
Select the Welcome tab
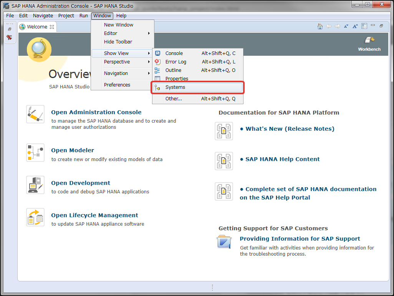pyautogui.click(x=37, y=27)
